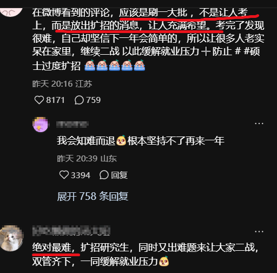277x273 pixels.
Task: Open the 759 replies comment bubble
Action: pos(79,100)
